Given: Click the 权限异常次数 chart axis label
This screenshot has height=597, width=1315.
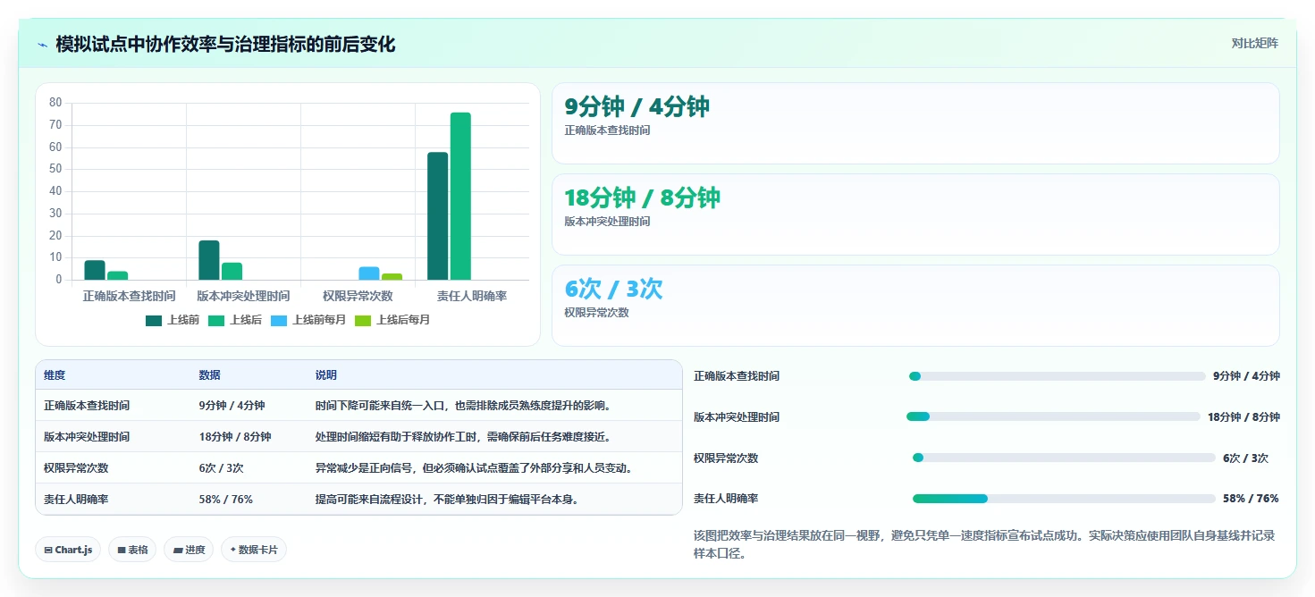Looking at the screenshot, I should click(x=358, y=296).
